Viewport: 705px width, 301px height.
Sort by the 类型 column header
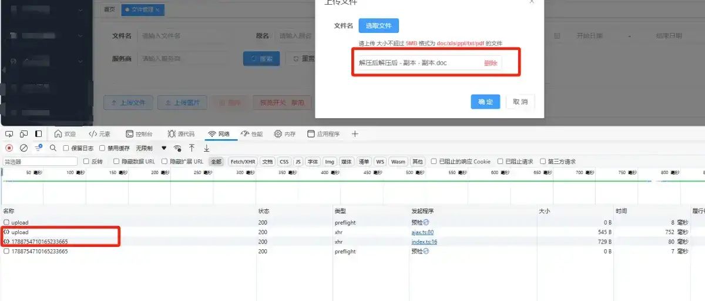click(371, 210)
